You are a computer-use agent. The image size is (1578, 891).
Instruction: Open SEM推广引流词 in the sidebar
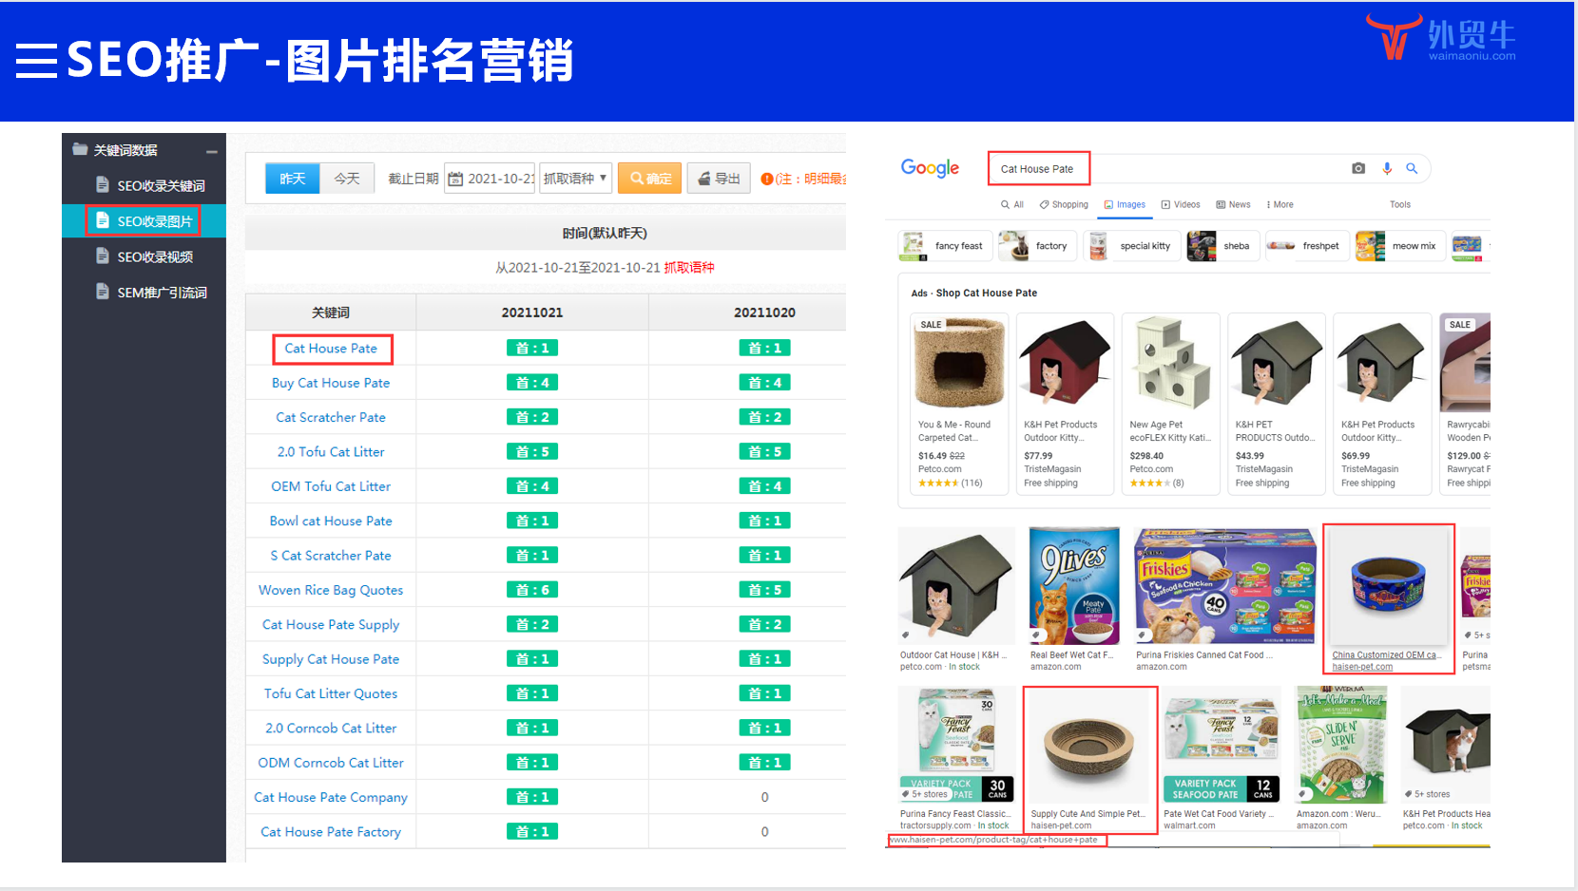(x=162, y=293)
